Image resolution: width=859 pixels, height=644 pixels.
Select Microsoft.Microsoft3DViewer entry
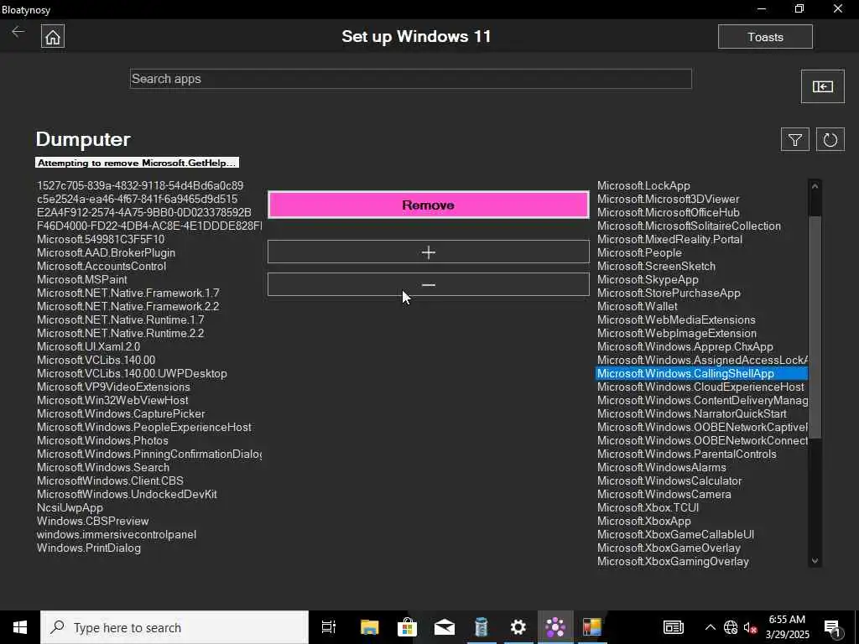pos(669,200)
